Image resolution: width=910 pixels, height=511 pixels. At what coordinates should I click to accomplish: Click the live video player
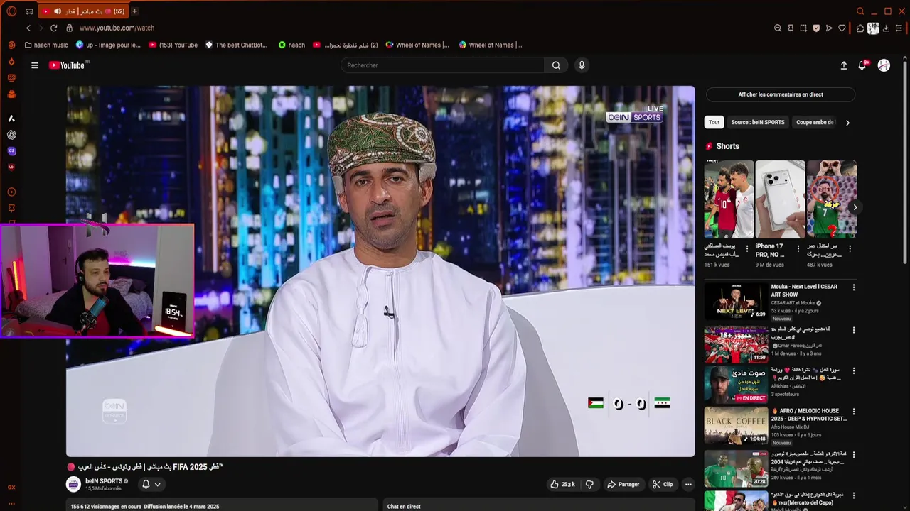point(380,271)
